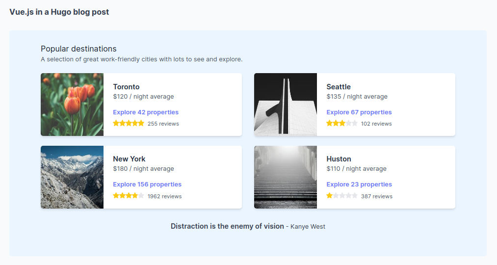Open the Explore 42 properties link
Viewport: 497px width, 265px height.
point(146,112)
